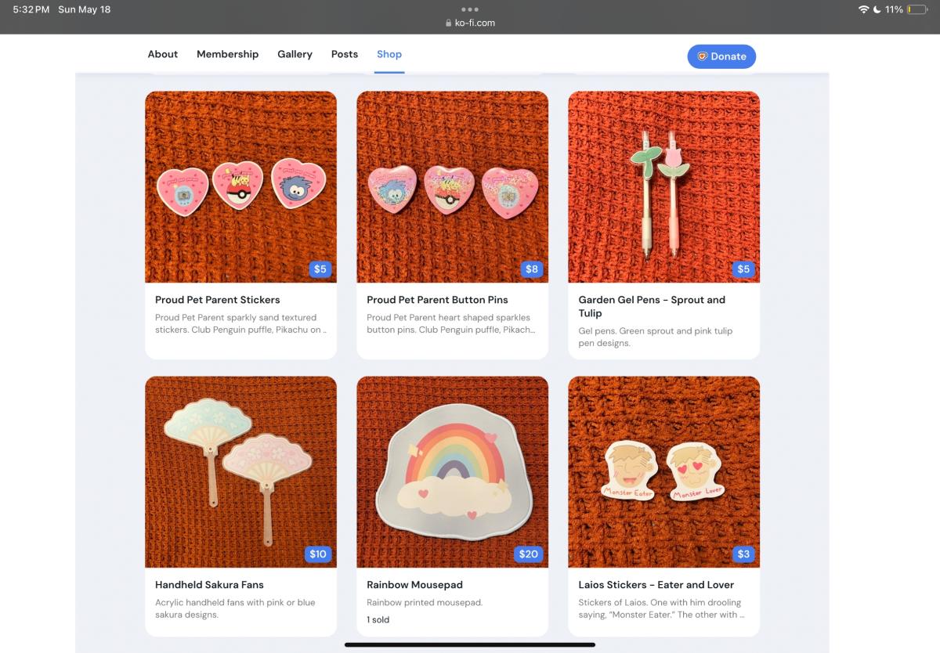Click the '1 sold' label on Rainbow Mousepad
This screenshot has width=940, height=653.
coord(378,620)
